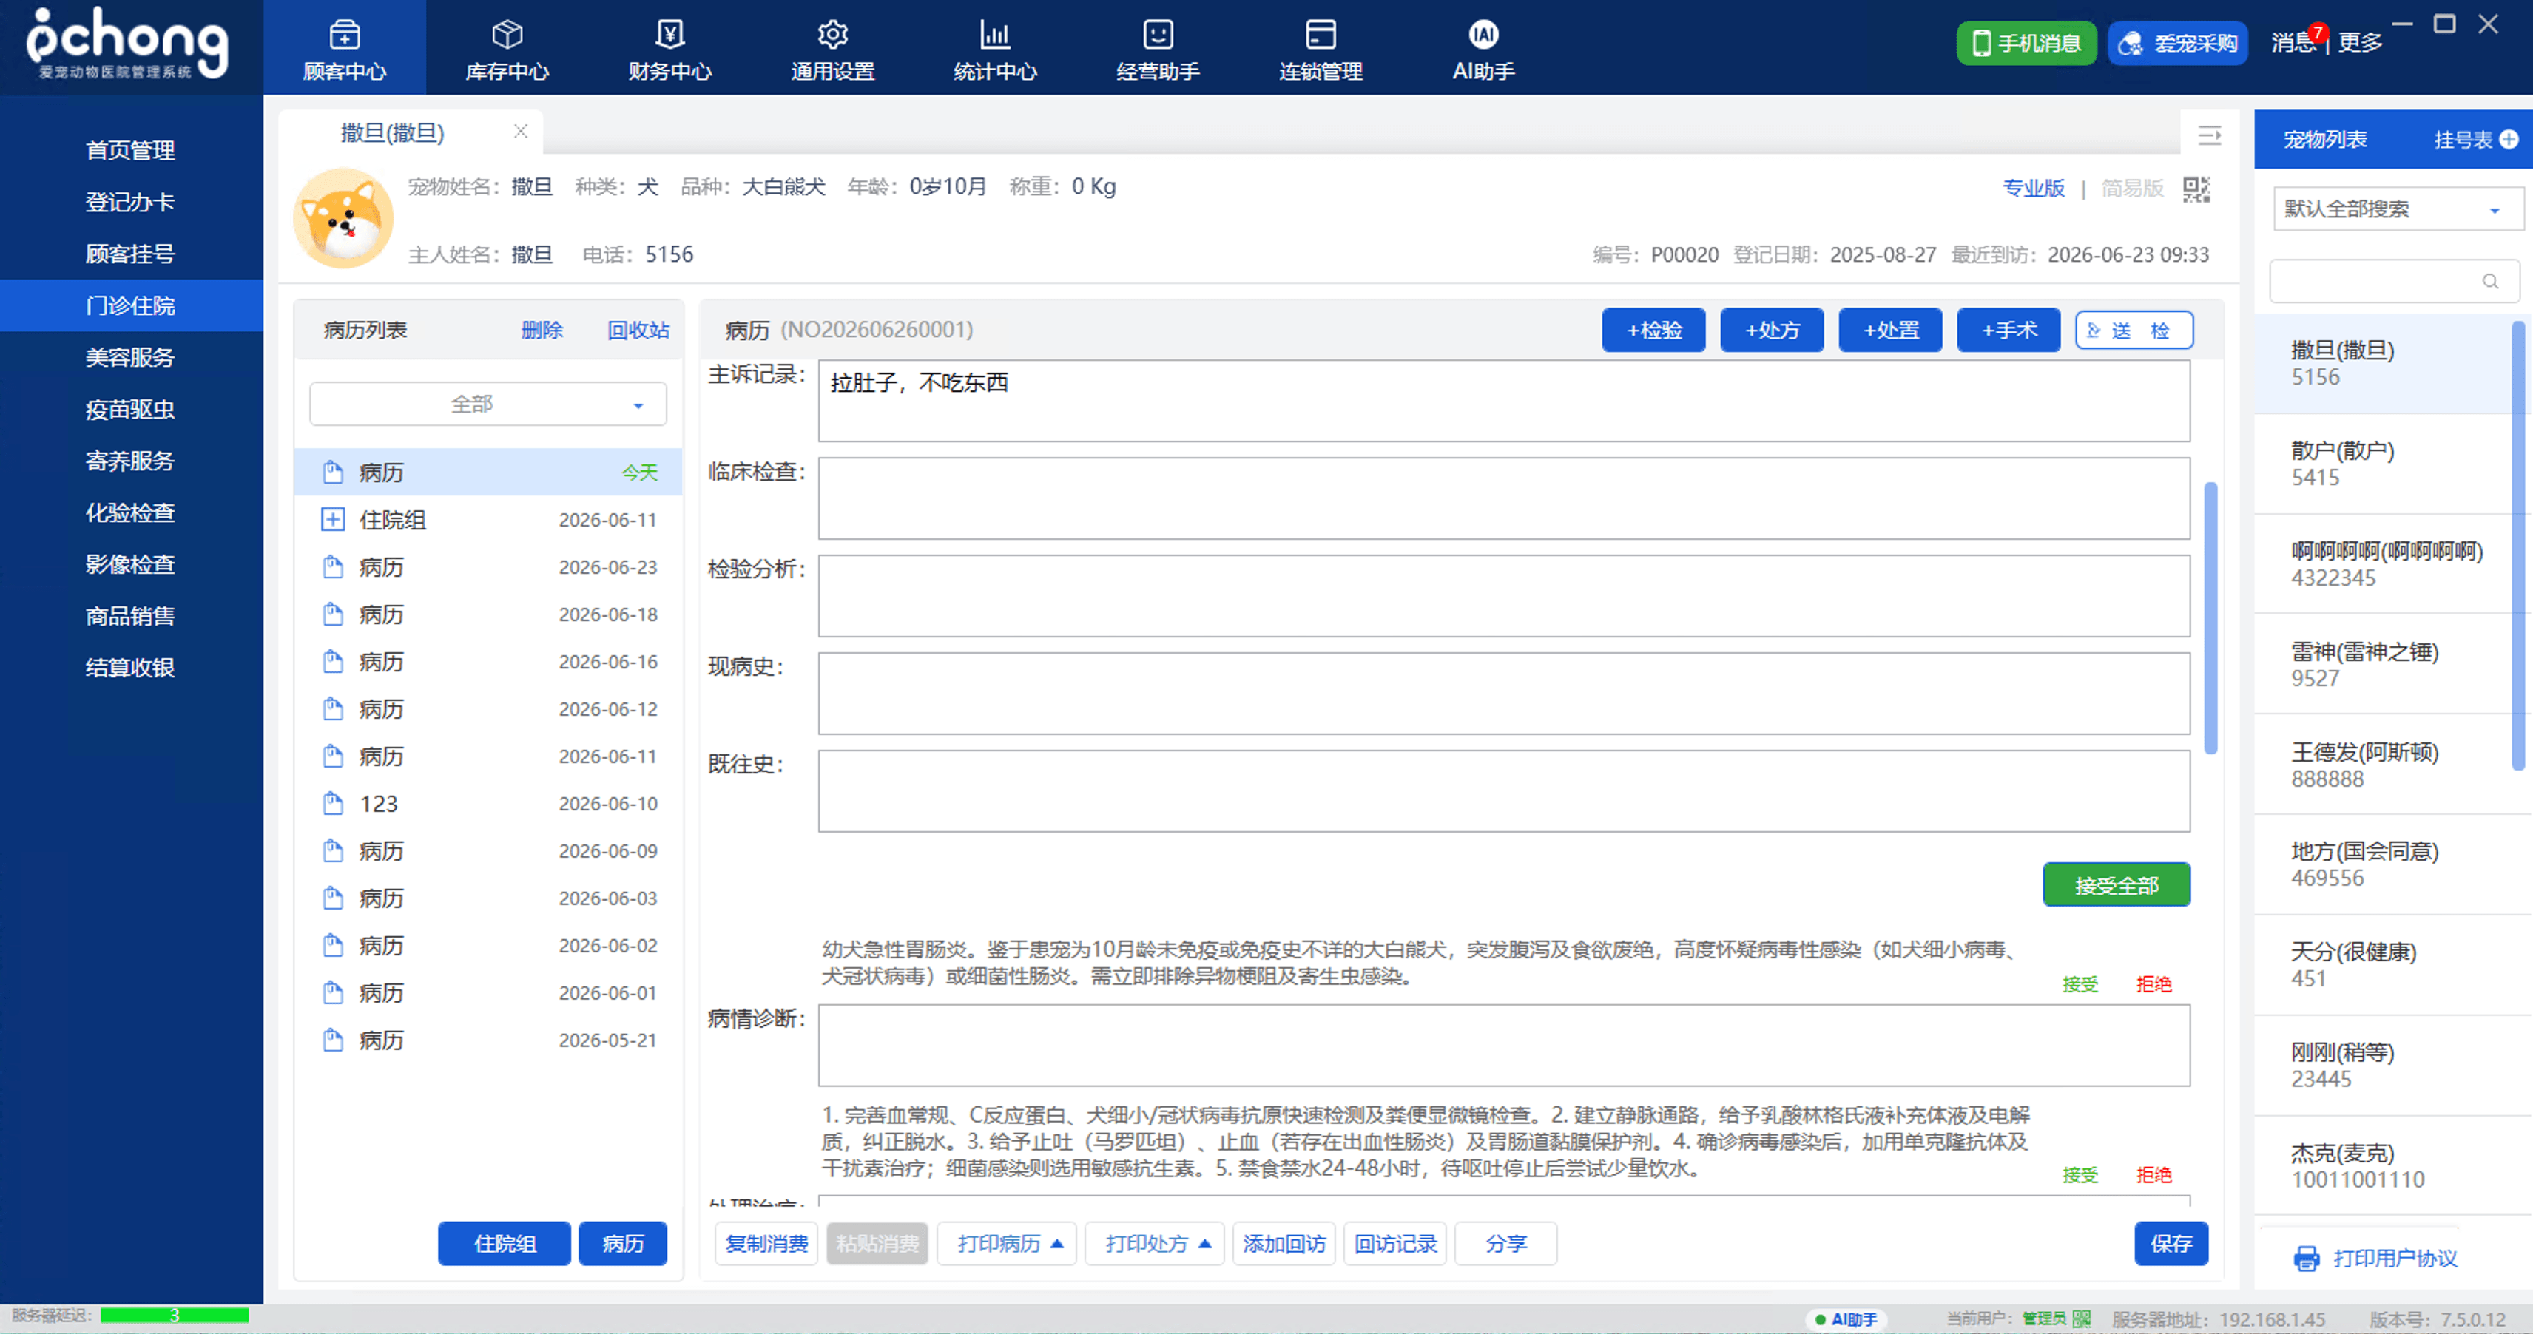The width and height of the screenshot is (2533, 1334).
Task: Switch to 专业版 mode
Action: (x=2034, y=188)
